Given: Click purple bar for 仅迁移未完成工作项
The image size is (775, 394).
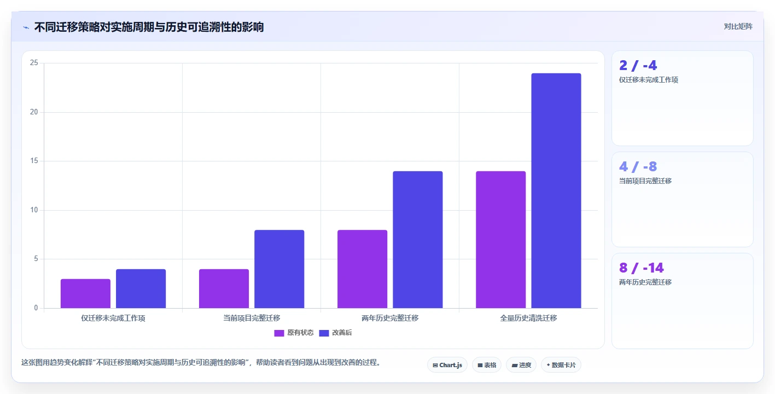Looking at the screenshot, I should coord(85,293).
